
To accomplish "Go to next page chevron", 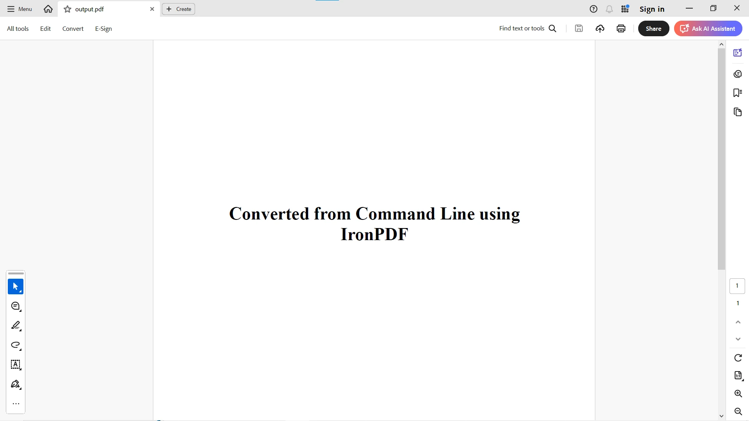I will [738, 339].
